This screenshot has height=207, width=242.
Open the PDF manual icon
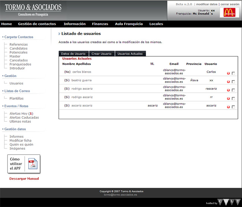click(x=32, y=164)
